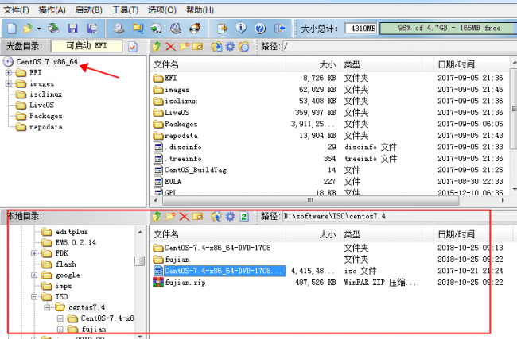The height and width of the screenshot is (339, 517).
Task: Click the Make CD image toolbar icon
Action: click(119, 29)
